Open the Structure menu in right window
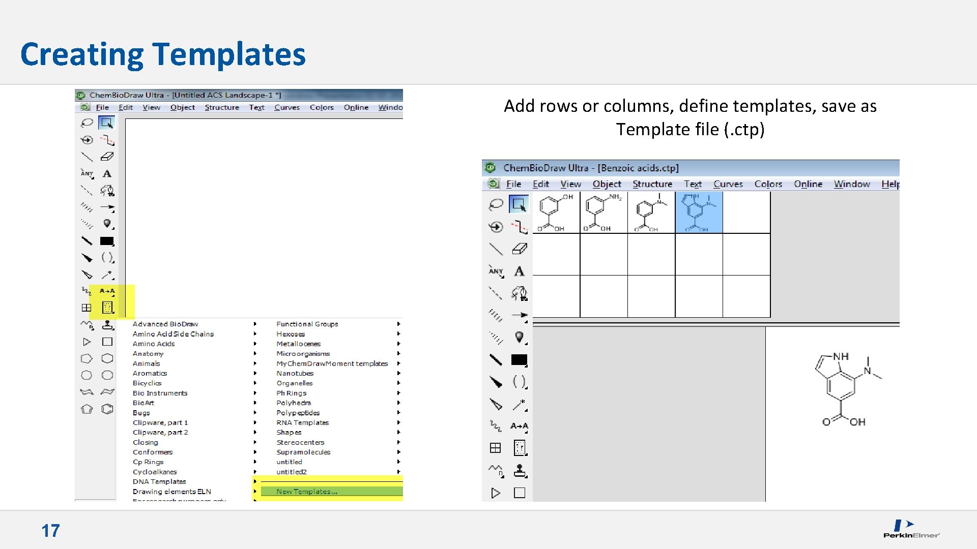 click(x=652, y=184)
